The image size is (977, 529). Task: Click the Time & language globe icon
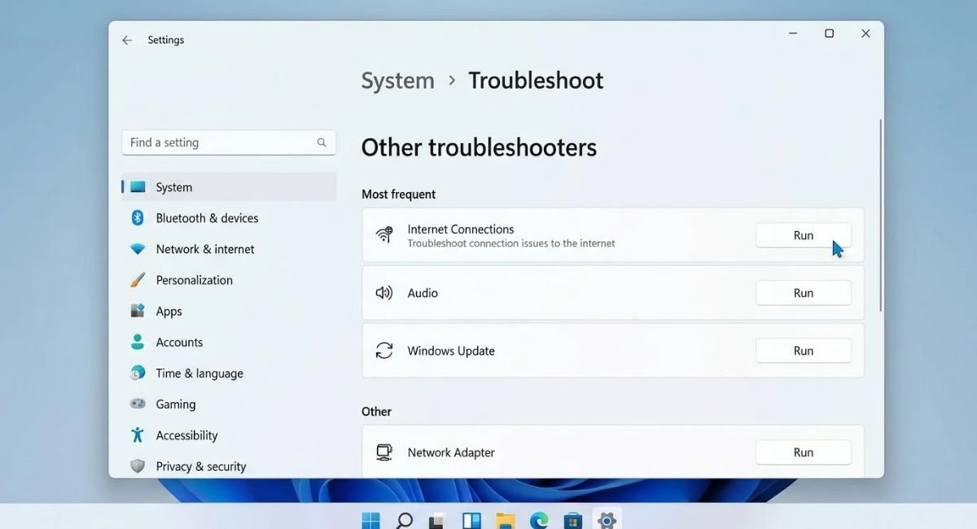tap(138, 373)
